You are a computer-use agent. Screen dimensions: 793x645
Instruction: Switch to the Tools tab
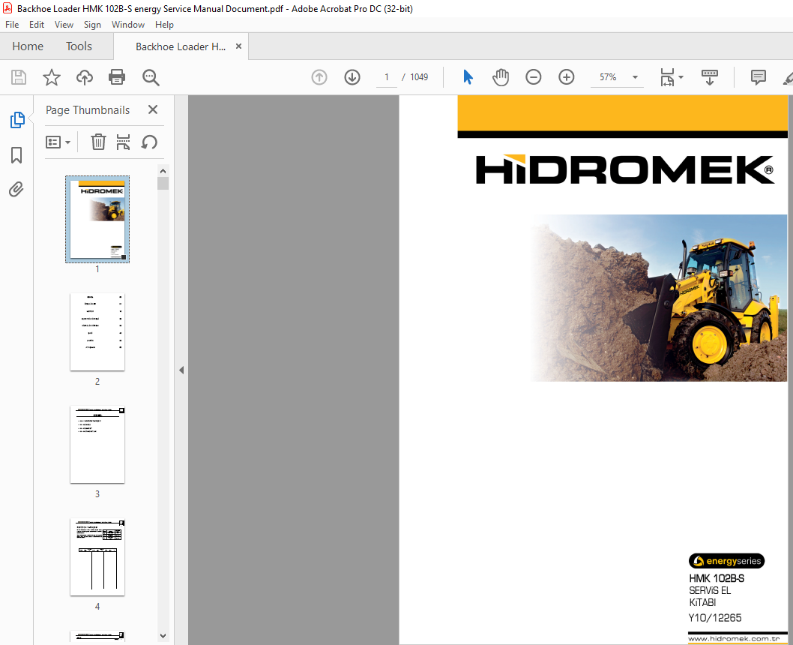(79, 46)
